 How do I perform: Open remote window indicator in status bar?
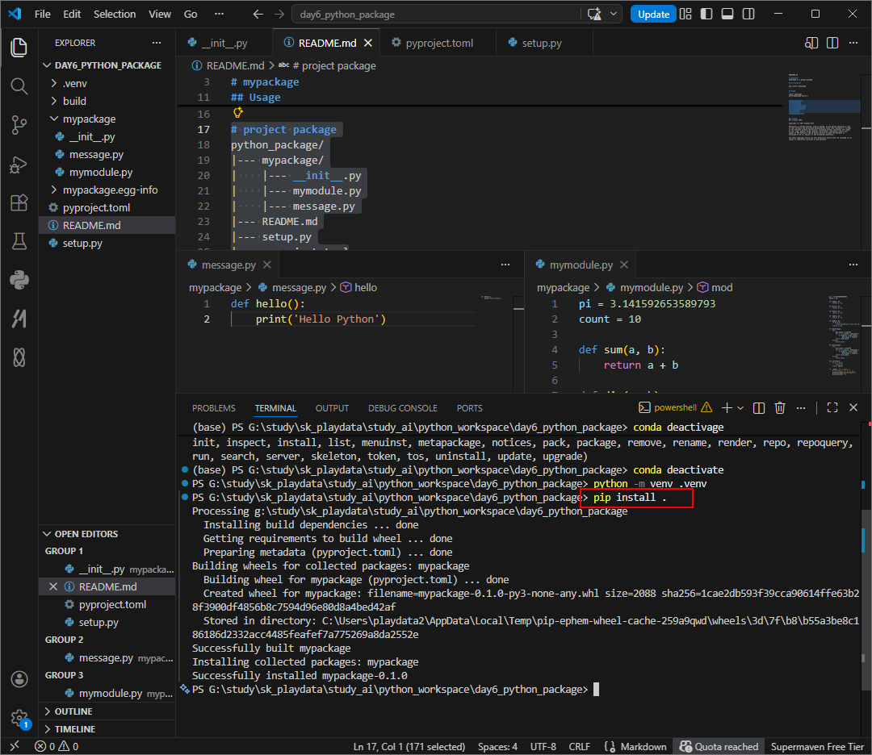pos(15,746)
